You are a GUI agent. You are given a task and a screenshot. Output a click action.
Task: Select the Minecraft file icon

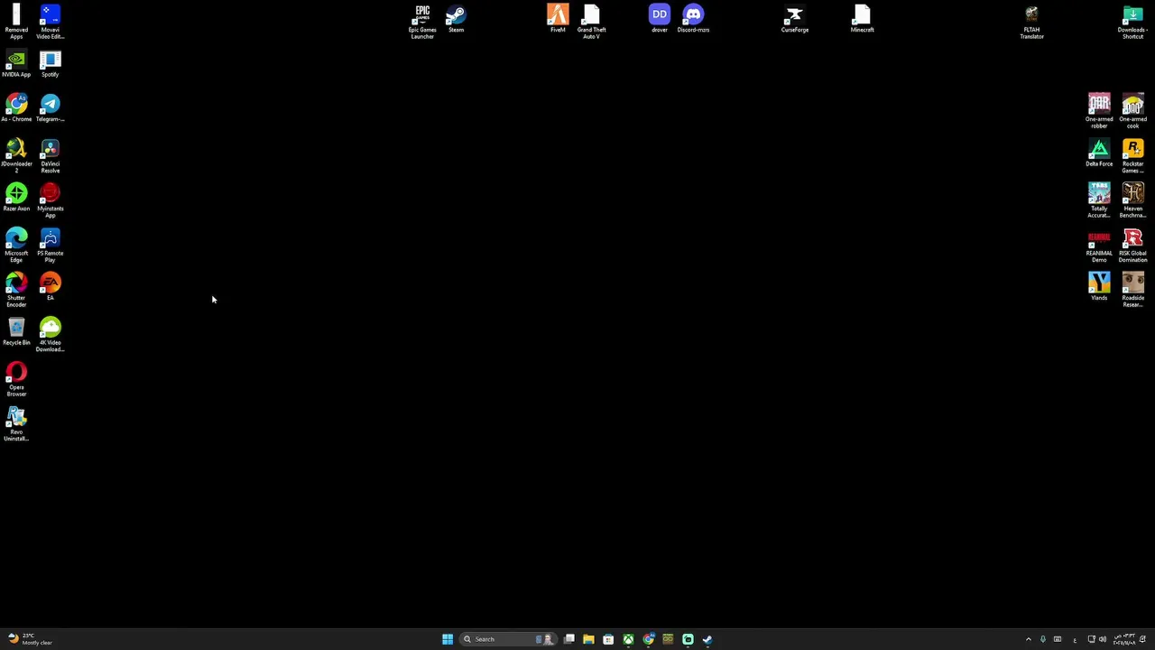tap(862, 19)
